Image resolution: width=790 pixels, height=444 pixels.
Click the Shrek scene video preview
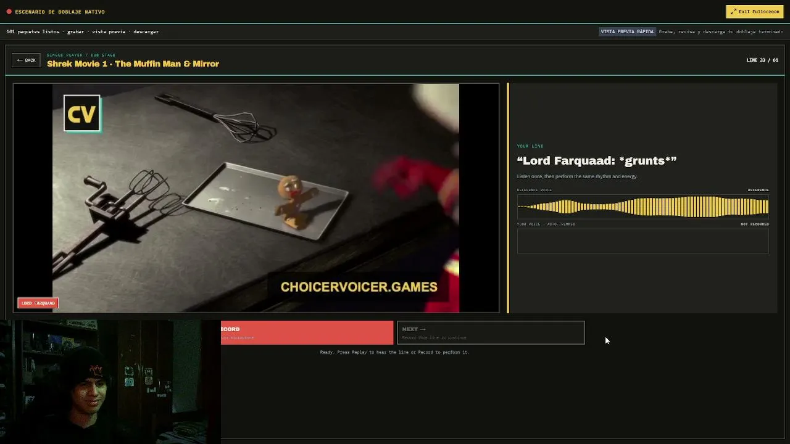tap(256, 198)
